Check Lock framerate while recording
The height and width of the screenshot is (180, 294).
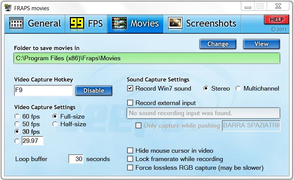coord(130,159)
